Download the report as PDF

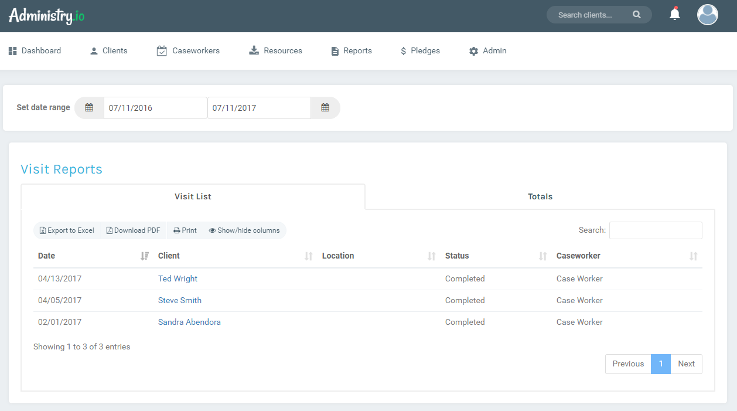coord(133,230)
